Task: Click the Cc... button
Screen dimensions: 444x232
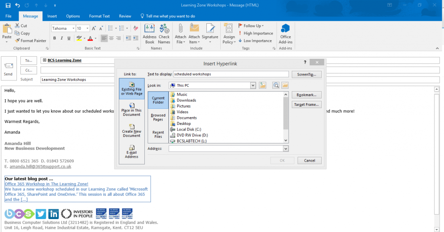Action: pyautogui.click(x=29, y=70)
